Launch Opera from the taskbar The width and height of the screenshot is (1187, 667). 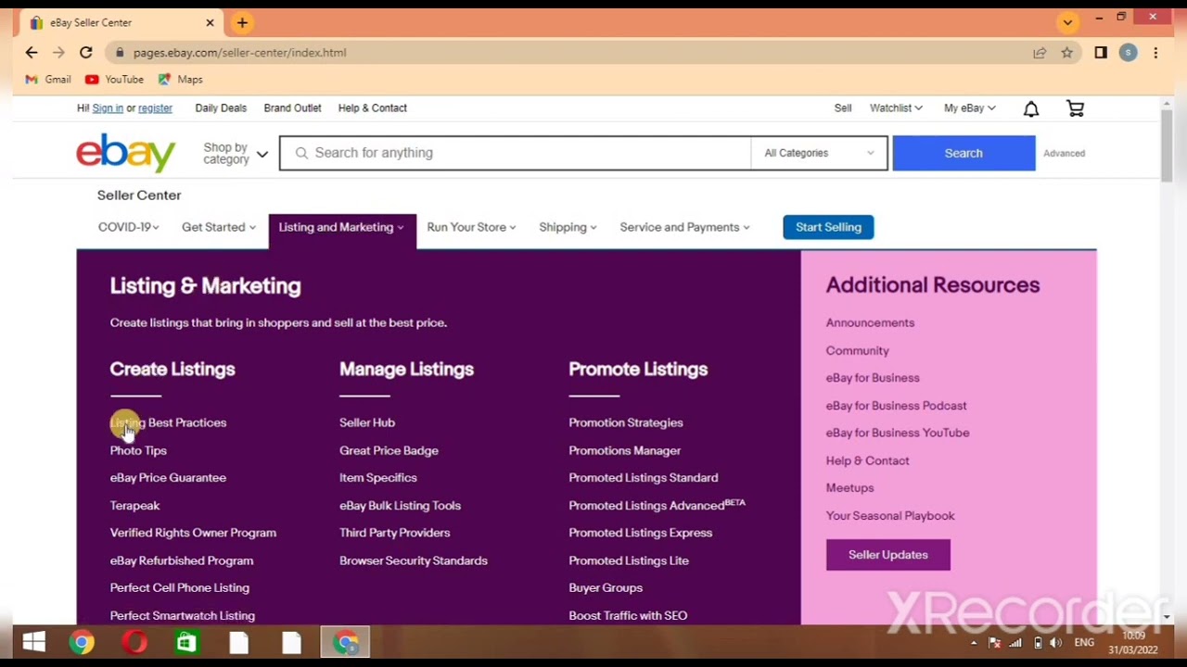134,642
